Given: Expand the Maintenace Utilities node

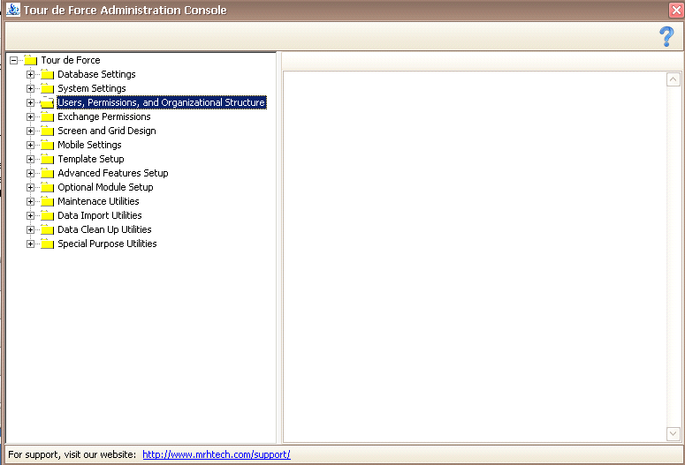Looking at the screenshot, I should tap(30, 201).
